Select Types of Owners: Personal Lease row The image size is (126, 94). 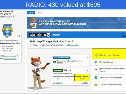pos(110,70)
